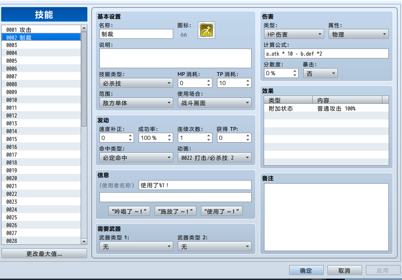This screenshot has width=402, height=280.
Task: Increase the TP 消耗 value with up arrow
Action: point(248,81)
